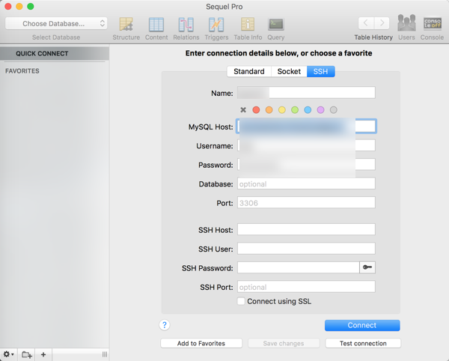Pick the orange color label
Image resolution: width=449 pixels, height=361 pixels.
(x=269, y=110)
